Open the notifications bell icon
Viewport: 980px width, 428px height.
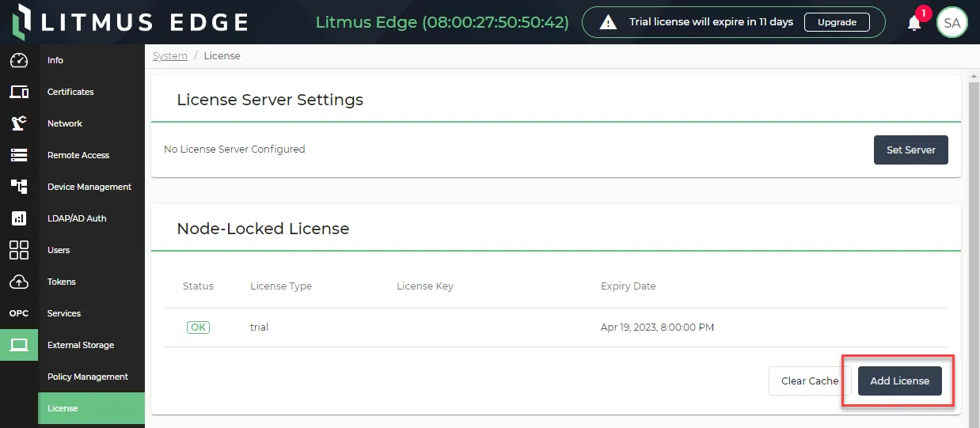click(914, 23)
